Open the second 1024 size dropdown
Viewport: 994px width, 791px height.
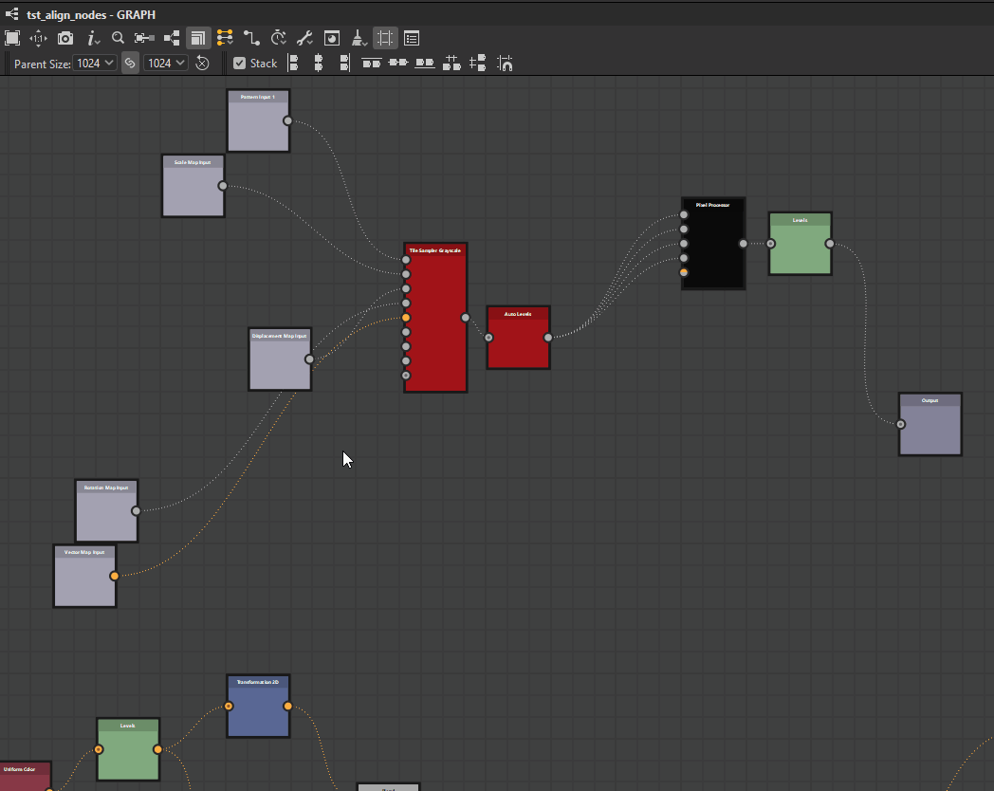coord(165,63)
